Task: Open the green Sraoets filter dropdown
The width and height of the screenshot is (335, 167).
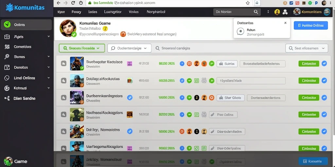Action: click(x=82, y=48)
